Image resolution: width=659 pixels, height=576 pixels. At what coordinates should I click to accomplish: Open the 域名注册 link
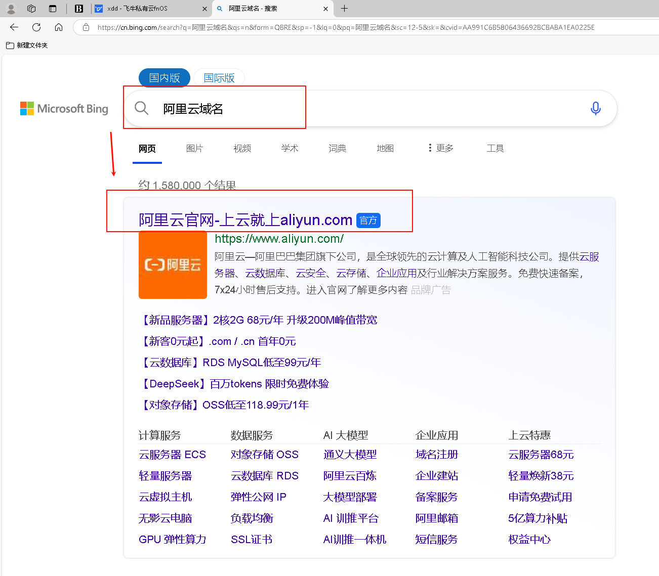[437, 455]
